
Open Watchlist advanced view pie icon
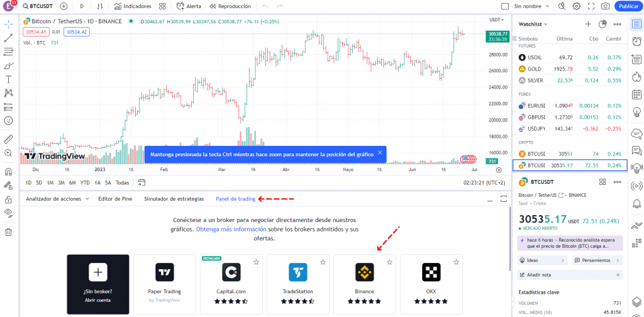tap(602, 25)
